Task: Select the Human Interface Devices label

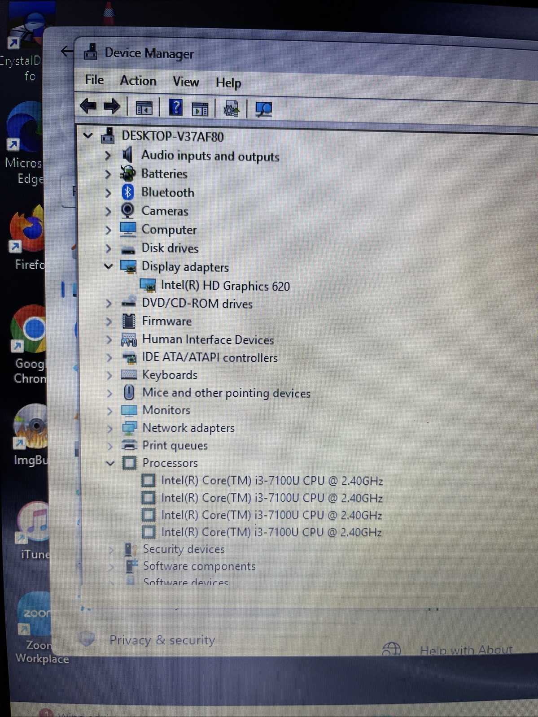Action: point(208,340)
